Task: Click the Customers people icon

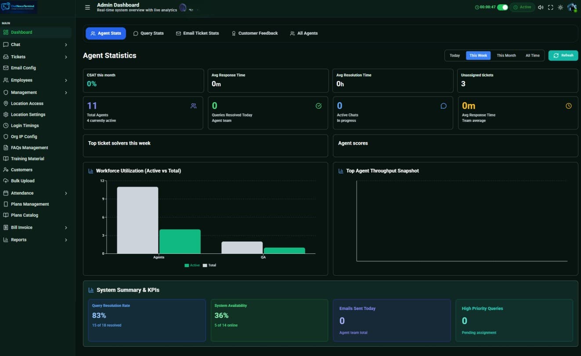Action: pos(6,170)
